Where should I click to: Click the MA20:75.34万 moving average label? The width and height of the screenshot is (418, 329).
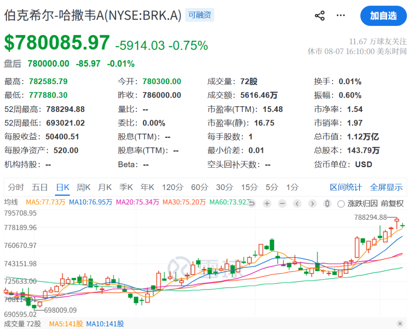[x=137, y=202]
